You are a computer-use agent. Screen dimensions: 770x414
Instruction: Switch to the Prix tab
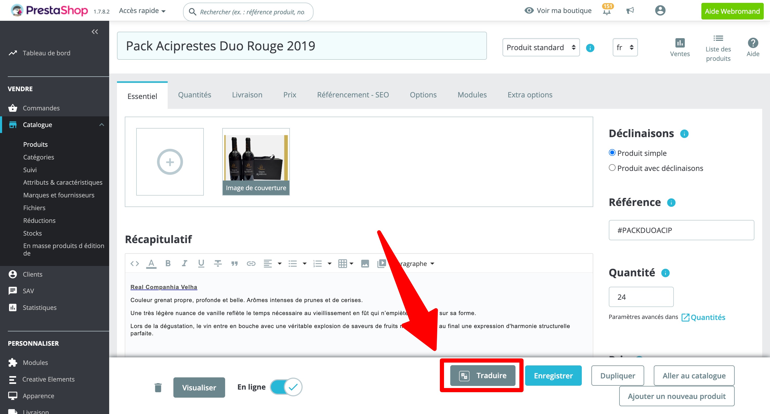click(x=290, y=95)
